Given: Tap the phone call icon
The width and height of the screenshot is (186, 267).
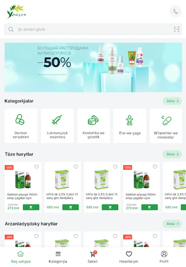Looking at the screenshot, I should [x=175, y=11].
